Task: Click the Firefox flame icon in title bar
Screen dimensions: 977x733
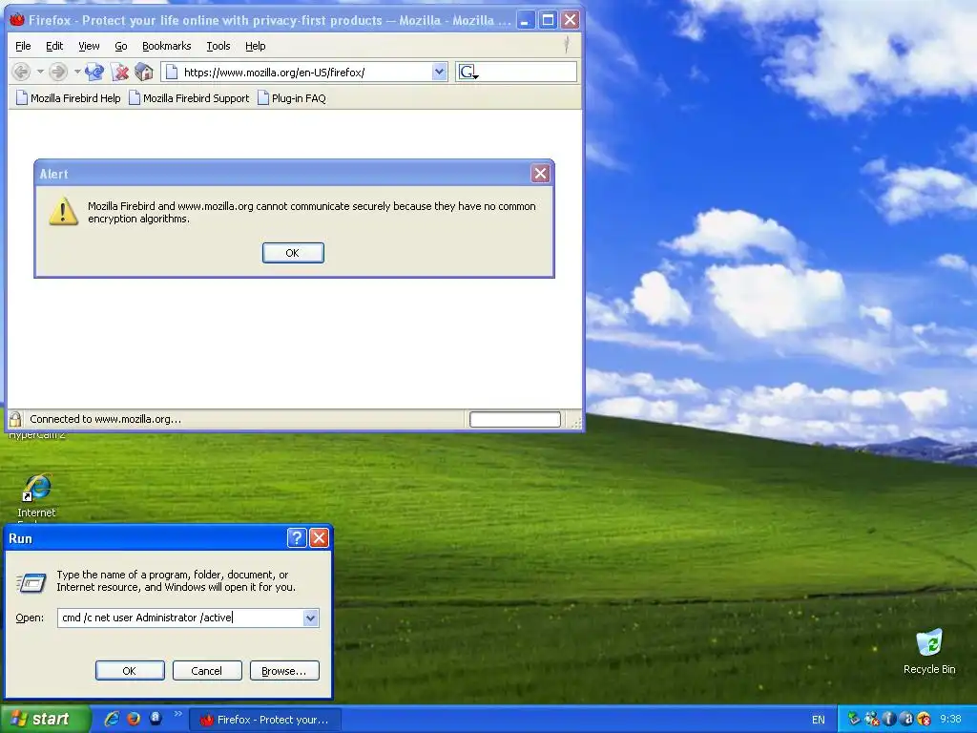Action: coord(17,20)
